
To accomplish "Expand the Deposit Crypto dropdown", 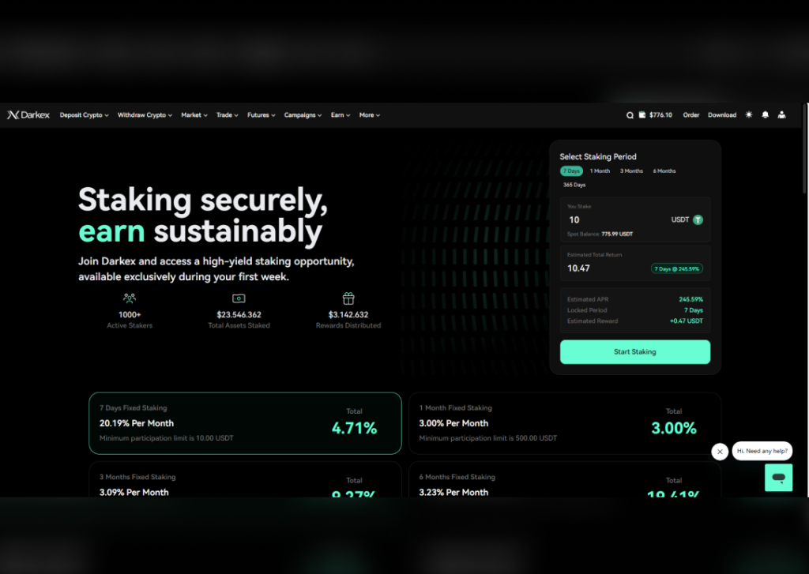I will [x=84, y=115].
